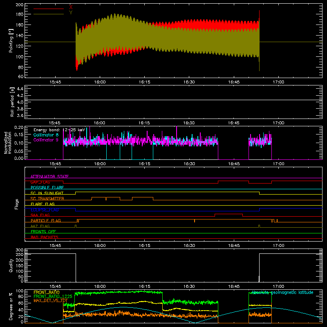Click the red X legend line sample
This screenshot has width=327, height=327.
click(x=49, y=9)
